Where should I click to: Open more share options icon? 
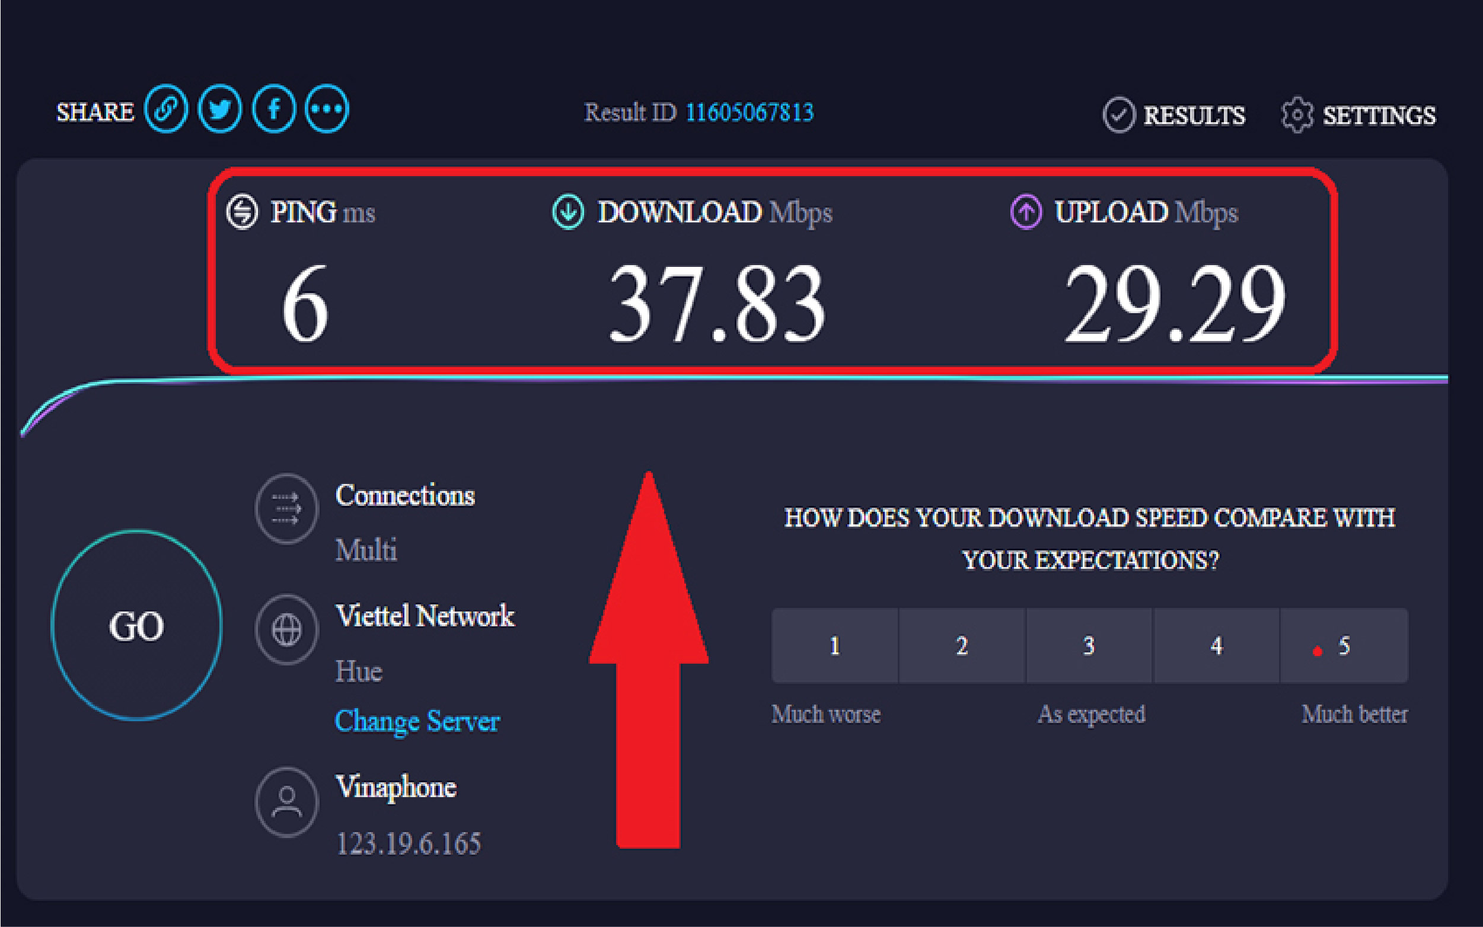(327, 110)
